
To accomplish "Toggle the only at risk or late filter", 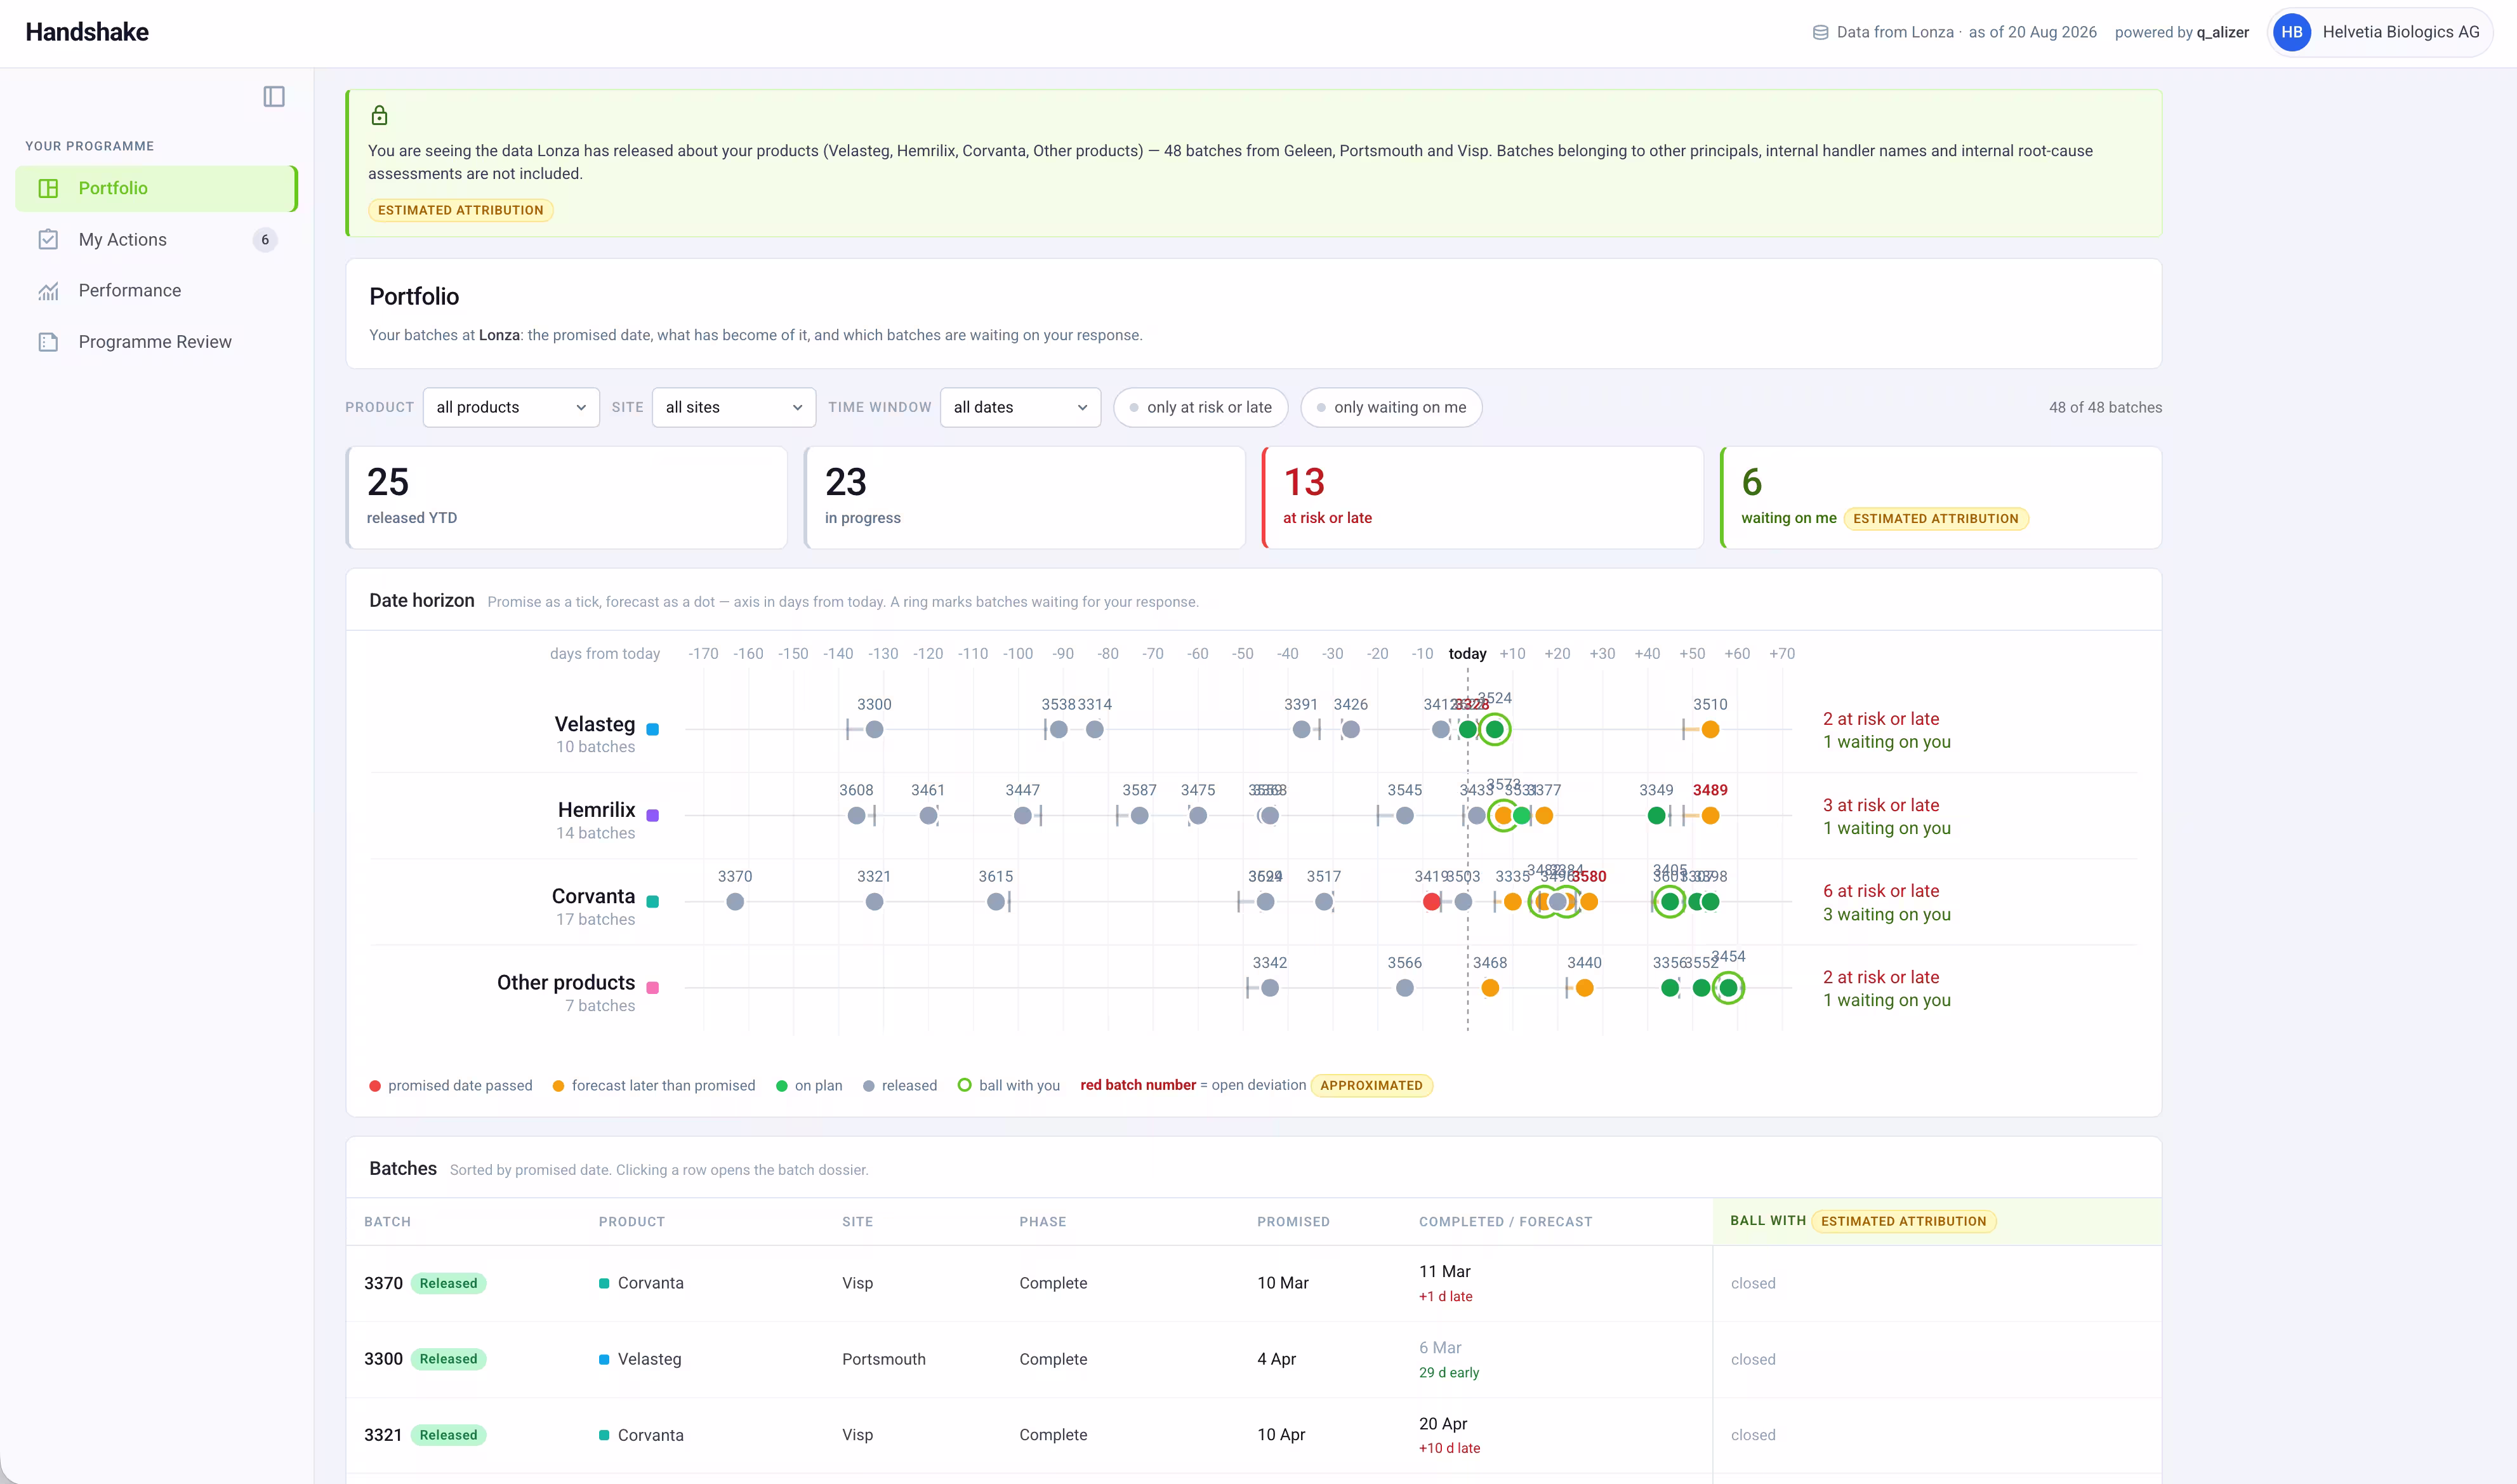I will [x=1199, y=407].
